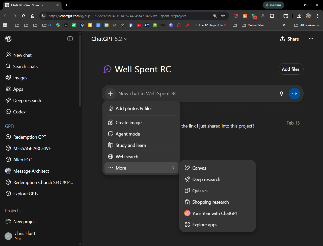Bookmark this page with star icon
Image resolution: width=323 pixels, height=246 pixels.
tap(223, 16)
